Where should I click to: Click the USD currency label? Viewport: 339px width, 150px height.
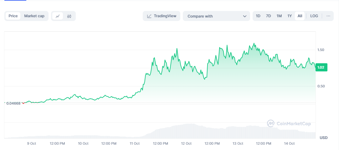(x=323, y=138)
